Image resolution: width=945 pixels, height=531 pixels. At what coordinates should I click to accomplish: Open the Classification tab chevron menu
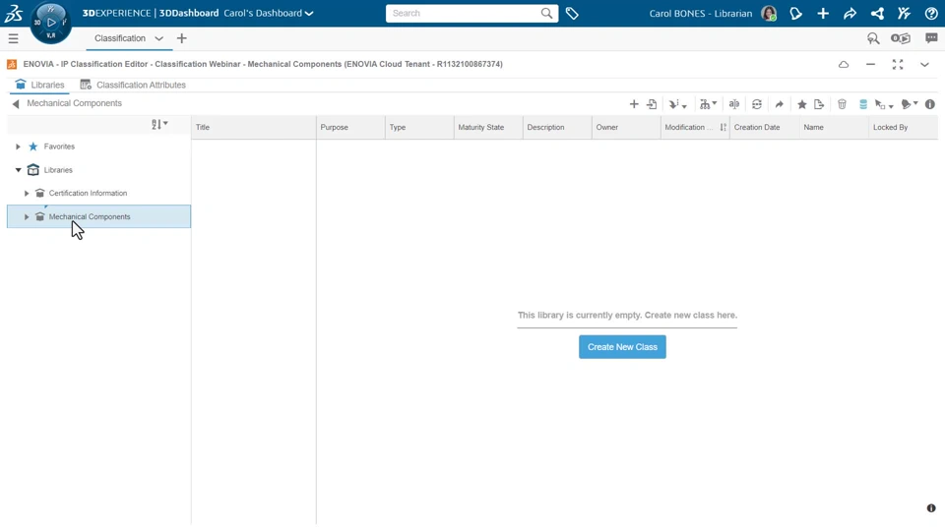(x=158, y=38)
